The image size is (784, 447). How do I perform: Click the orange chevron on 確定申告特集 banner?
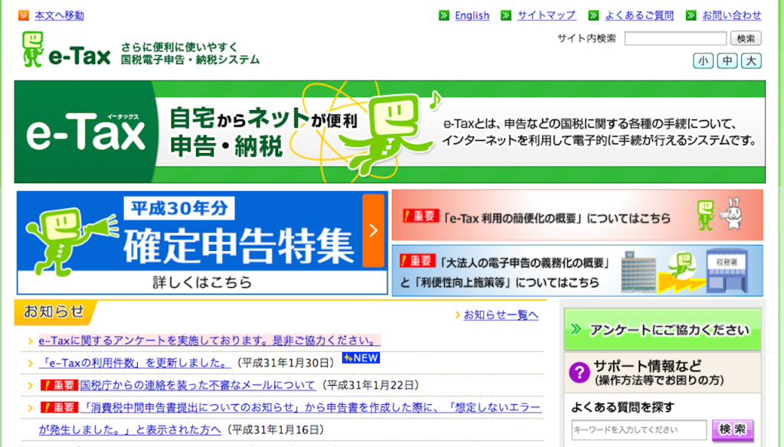[373, 230]
